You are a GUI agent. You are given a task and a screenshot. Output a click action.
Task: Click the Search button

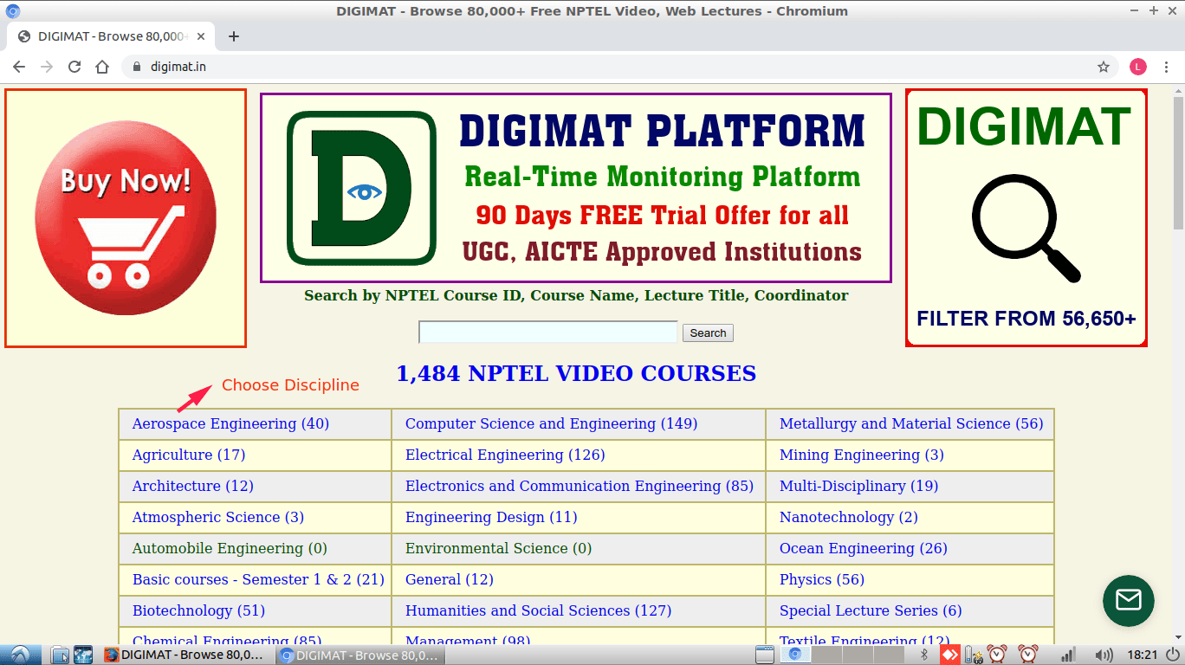[x=708, y=333]
